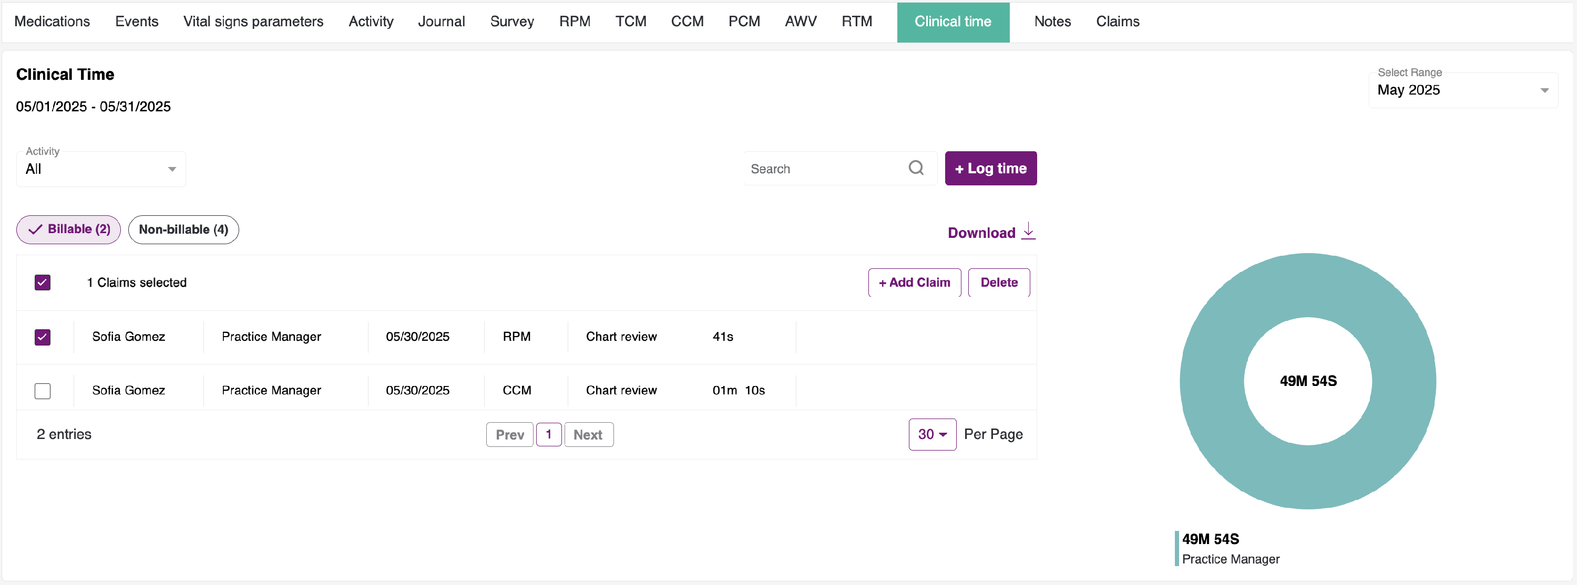
Task: Open the Claims tab
Action: click(1117, 22)
